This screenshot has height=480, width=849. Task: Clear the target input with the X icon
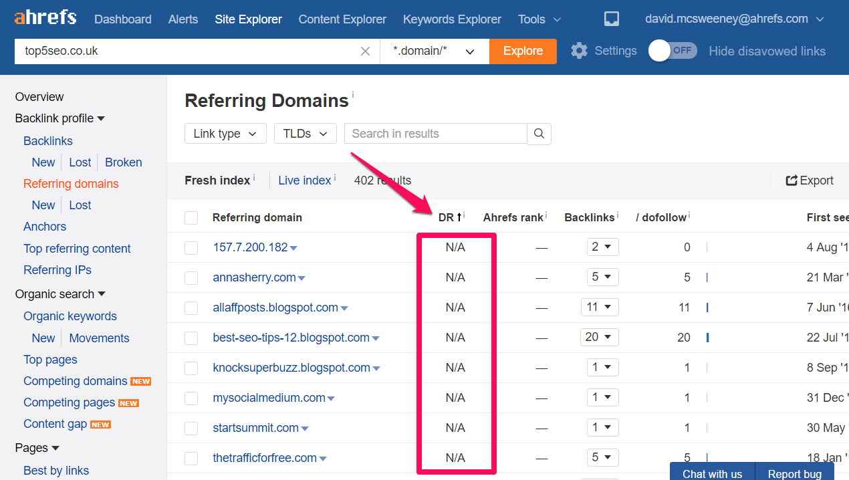365,51
